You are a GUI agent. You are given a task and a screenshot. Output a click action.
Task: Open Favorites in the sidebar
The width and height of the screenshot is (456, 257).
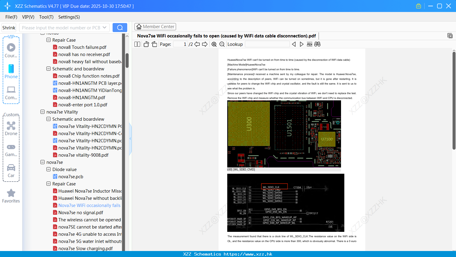click(11, 196)
